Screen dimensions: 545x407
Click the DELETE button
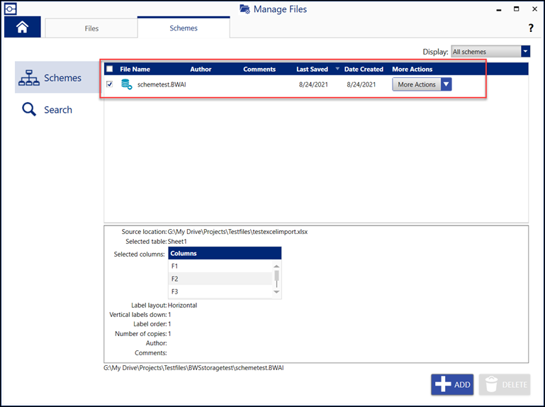tap(505, 384)
